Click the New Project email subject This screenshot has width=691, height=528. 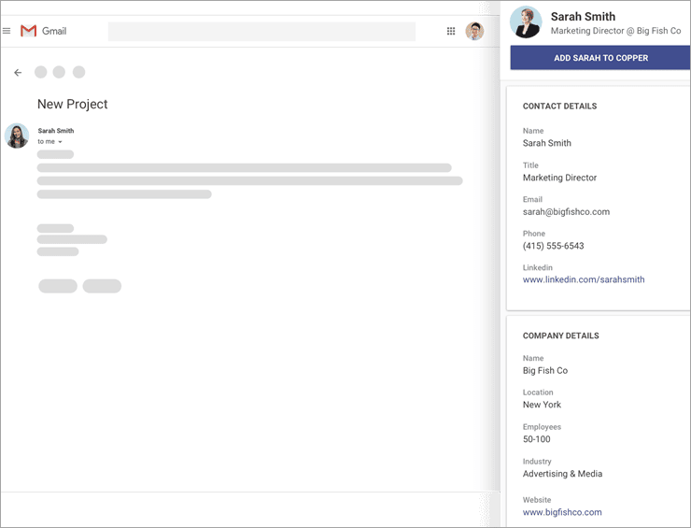pyautogui.click(x=72, y=105)
